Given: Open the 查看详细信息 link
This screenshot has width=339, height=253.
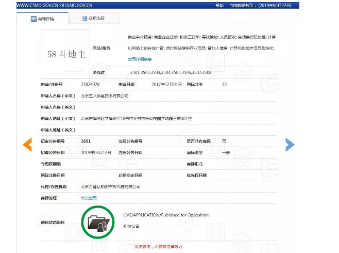Looking at the screenshot, I should point(140,59).
